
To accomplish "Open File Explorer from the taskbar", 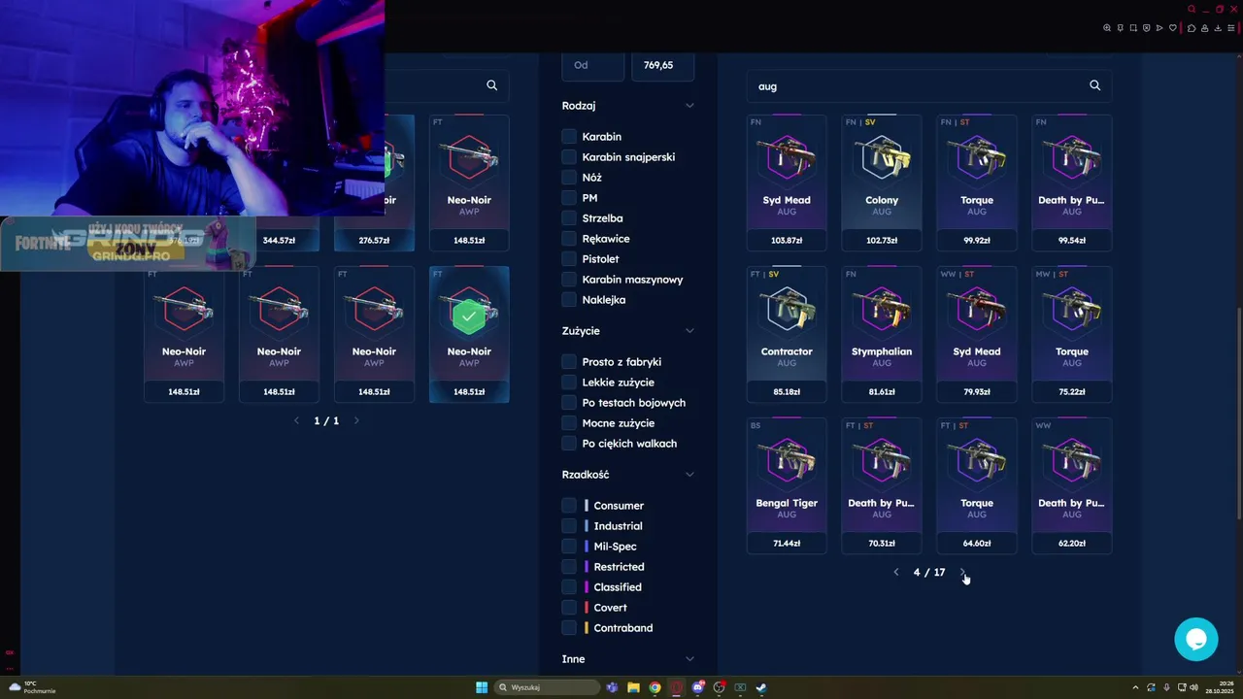I will pyautogui.click(x=633, y=687).
